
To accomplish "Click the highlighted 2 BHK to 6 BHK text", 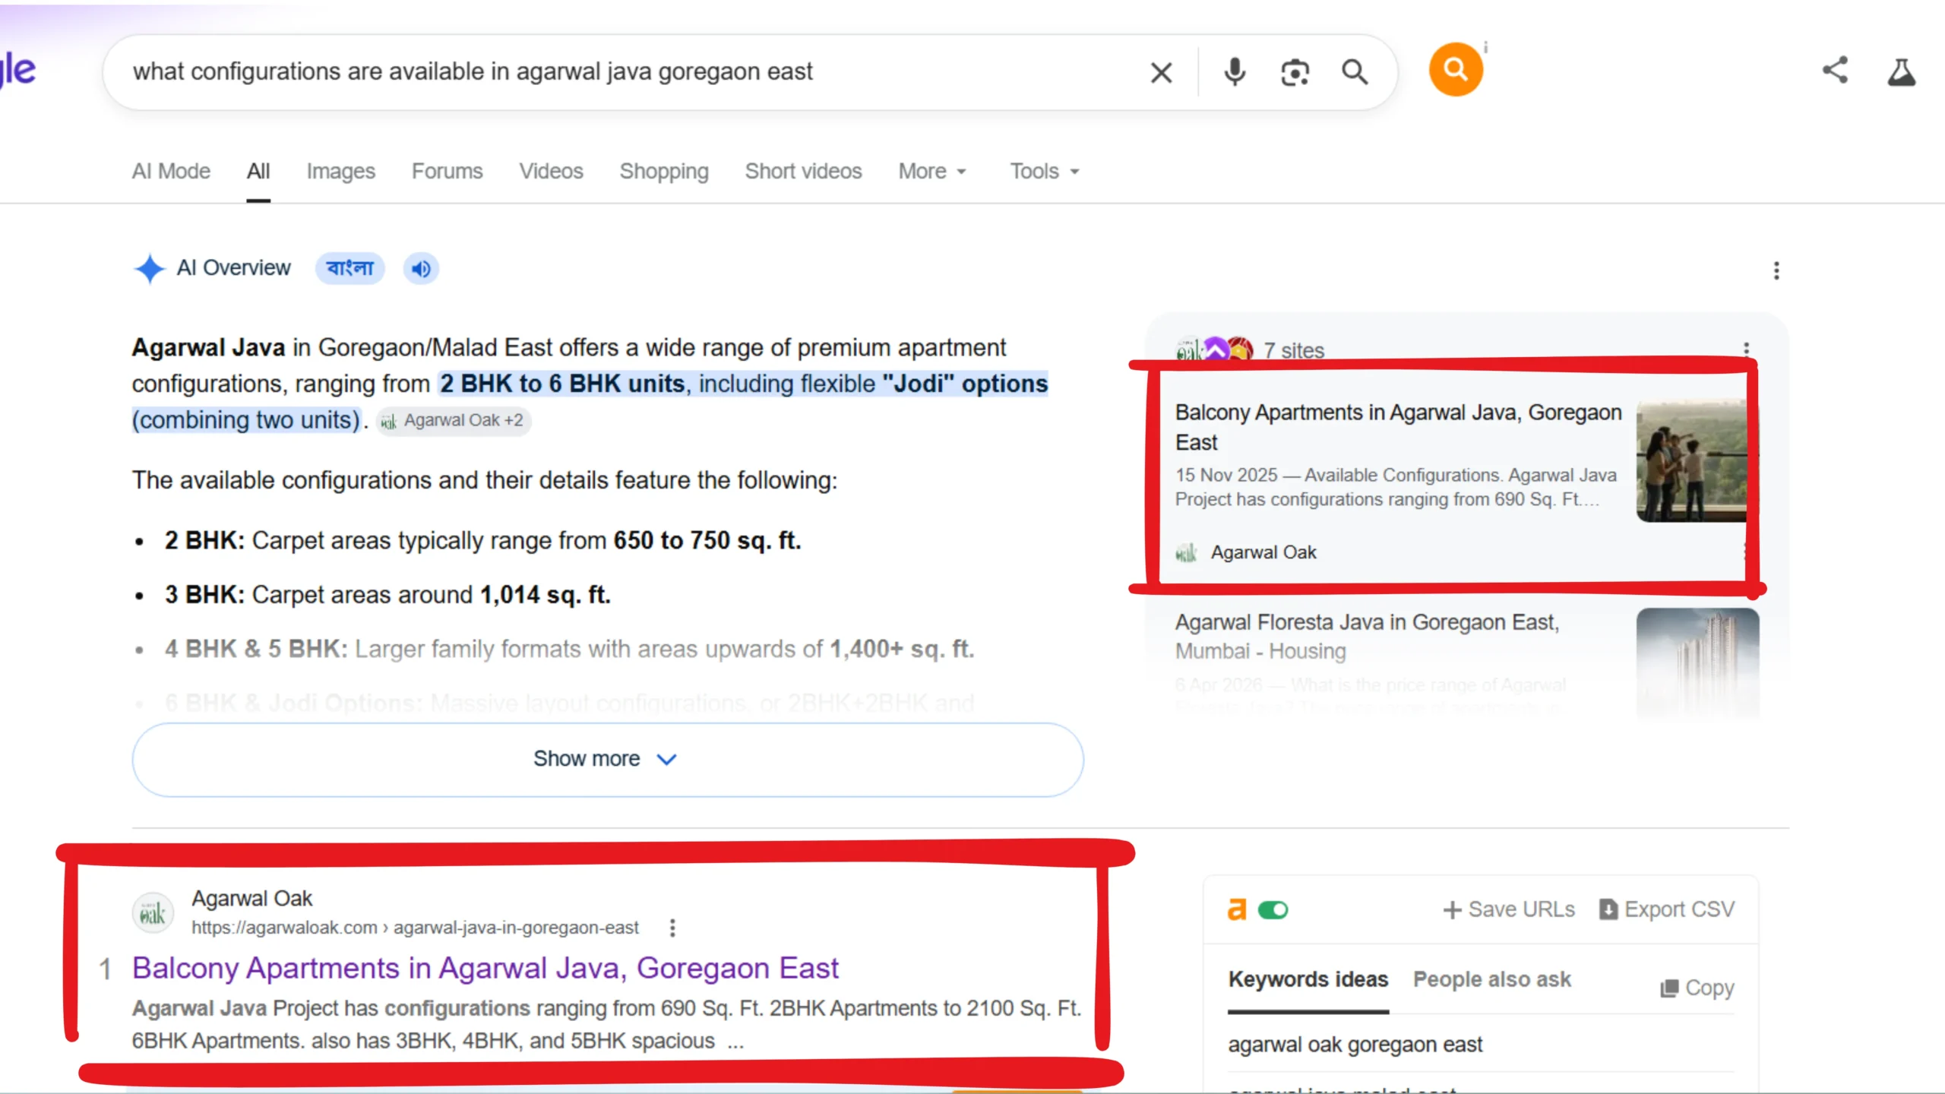I will click(562, 384).
